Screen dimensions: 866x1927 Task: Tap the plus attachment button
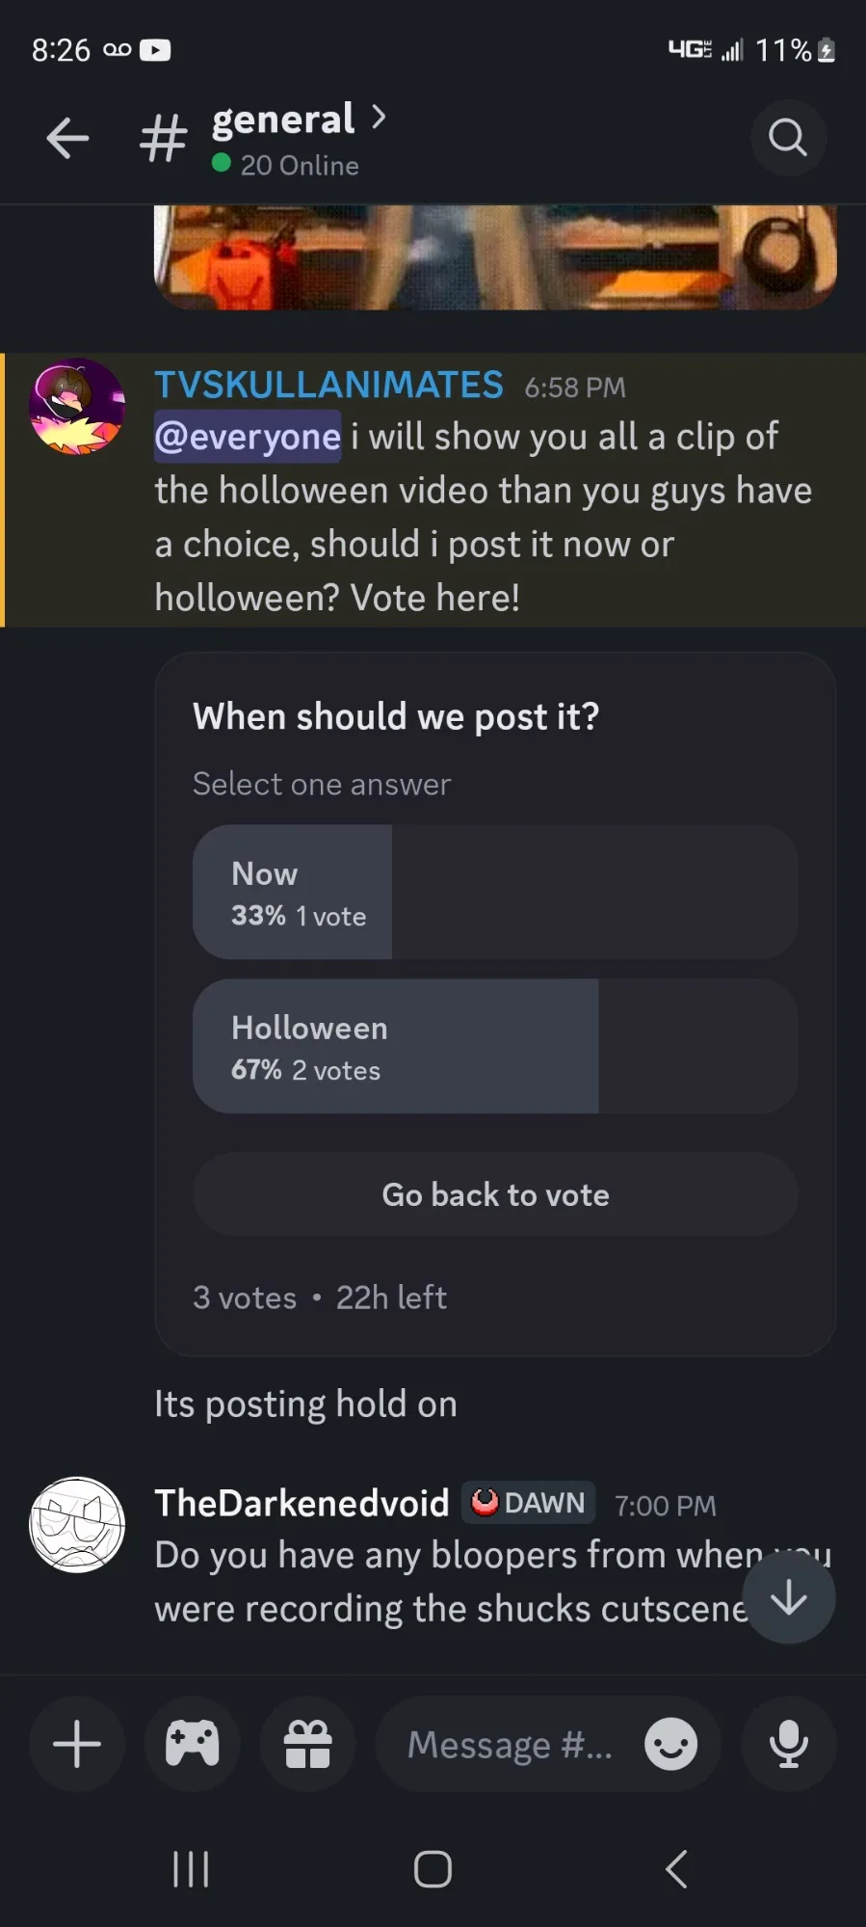(x=77, y=1745)
